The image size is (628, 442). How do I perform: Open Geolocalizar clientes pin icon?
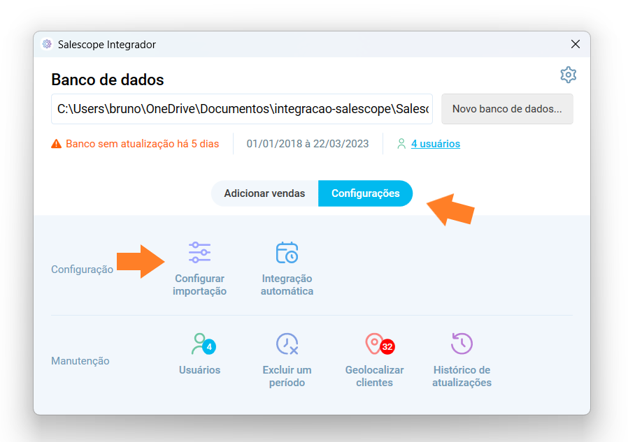pos(380,344)
